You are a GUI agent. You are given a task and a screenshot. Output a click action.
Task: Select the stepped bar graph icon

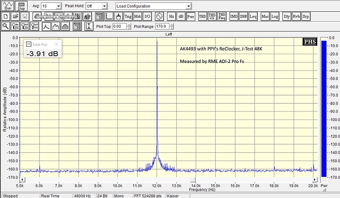click(66, 26)
